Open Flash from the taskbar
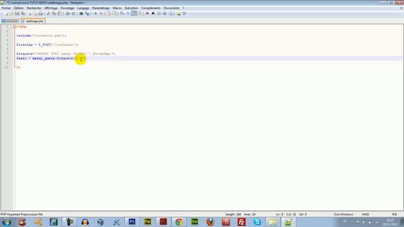 click(163, 222)
